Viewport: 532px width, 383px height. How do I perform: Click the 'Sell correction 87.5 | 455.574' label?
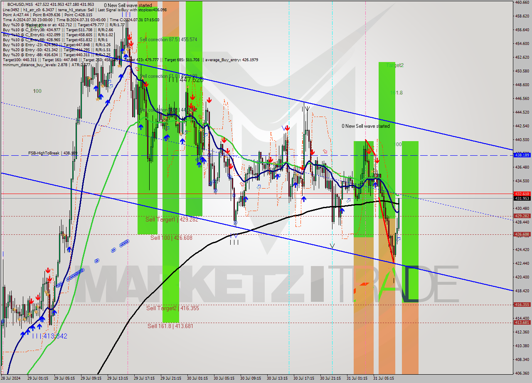click(x=168, y=40)
